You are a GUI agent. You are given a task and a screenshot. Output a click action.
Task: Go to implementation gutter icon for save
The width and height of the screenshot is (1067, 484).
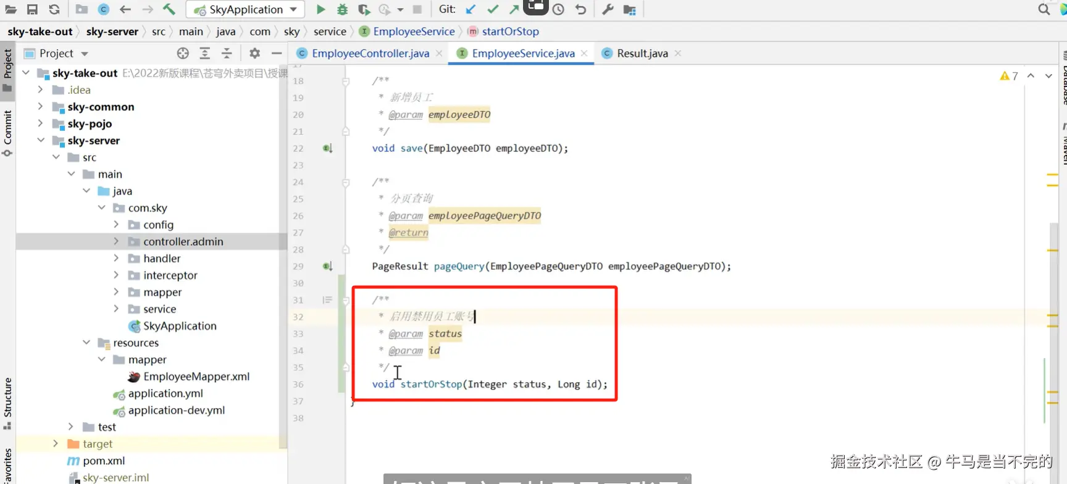[327, 148]
